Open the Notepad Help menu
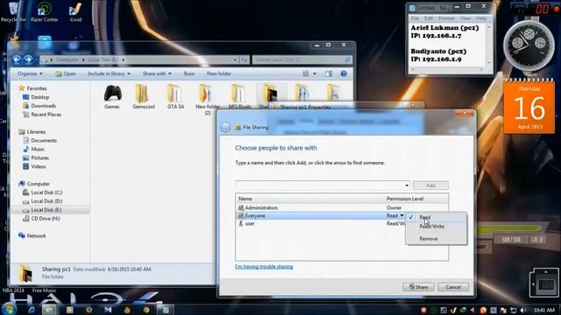 tap(481, 18)
